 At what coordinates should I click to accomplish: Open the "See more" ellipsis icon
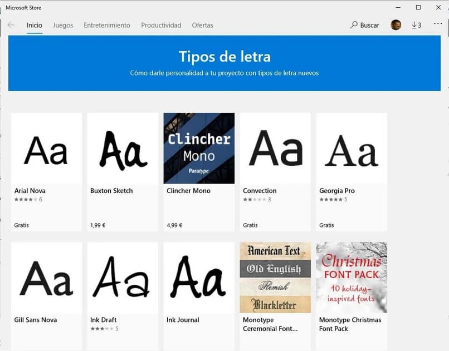[x=438, y=24]
